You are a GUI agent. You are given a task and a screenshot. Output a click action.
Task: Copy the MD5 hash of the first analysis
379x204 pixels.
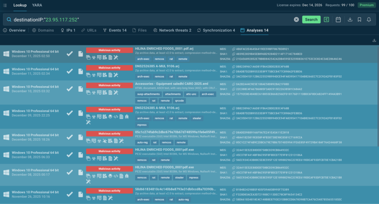233,49
